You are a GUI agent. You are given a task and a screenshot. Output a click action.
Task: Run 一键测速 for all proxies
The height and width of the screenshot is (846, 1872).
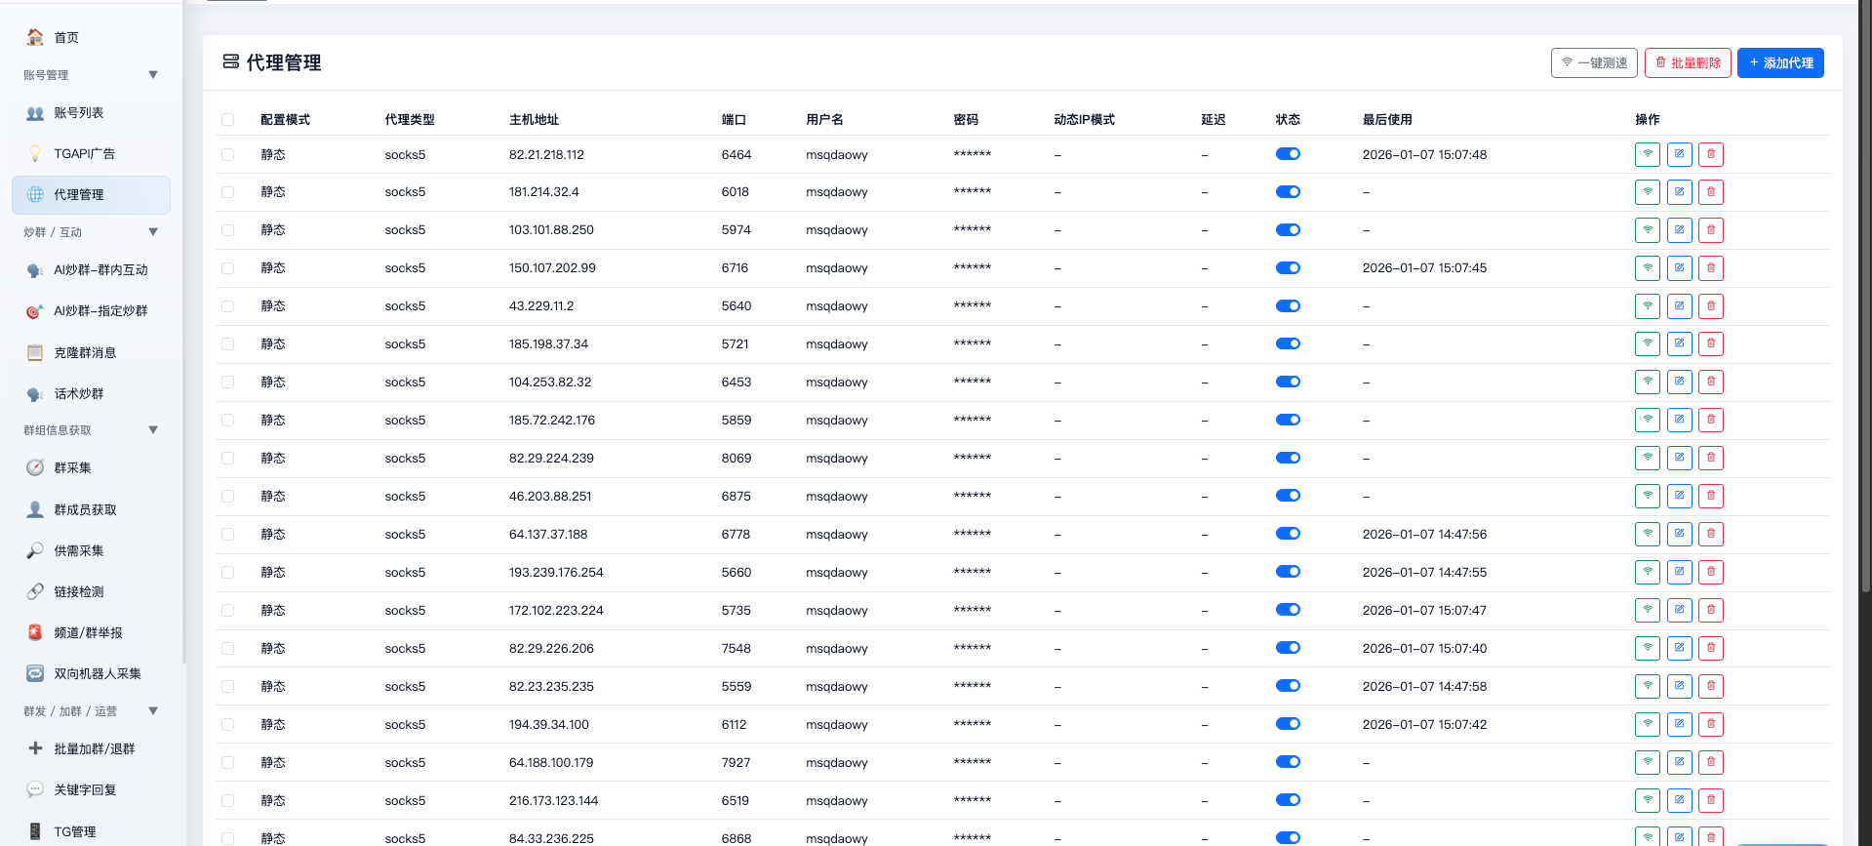coord(1594,63)
